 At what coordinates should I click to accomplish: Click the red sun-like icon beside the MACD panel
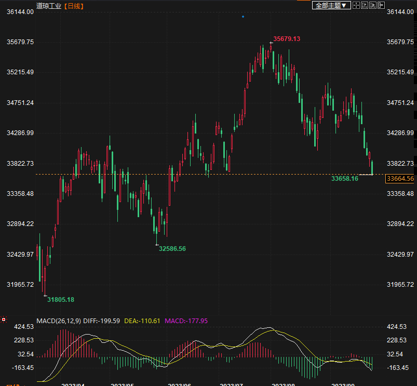point(4,320)
